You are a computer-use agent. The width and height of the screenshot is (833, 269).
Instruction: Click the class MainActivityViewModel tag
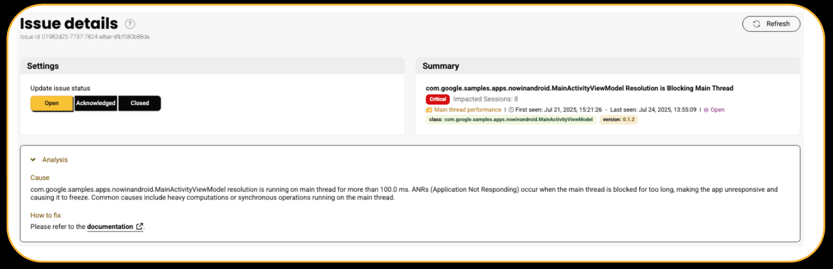[511, 120]
